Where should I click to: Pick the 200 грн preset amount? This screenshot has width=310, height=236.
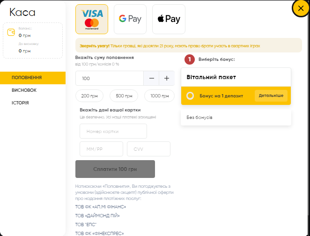pyautogui.click(x=89, y=96)
